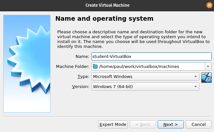Screen dimensions: 214x132
Task: Click the blue starburst wizard illustration
Action: tap(27, 64)
